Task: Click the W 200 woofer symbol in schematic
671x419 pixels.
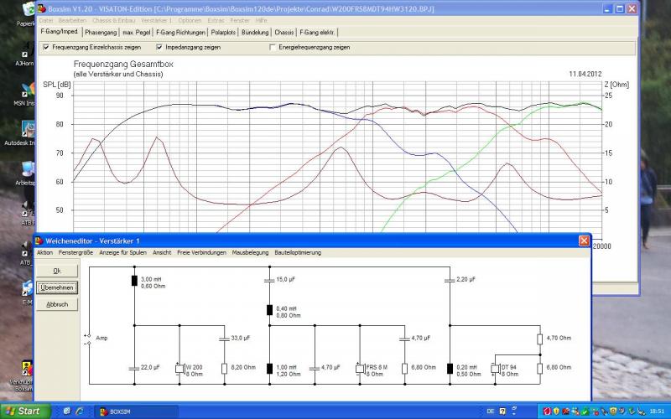Action: (x=179, y=369)
